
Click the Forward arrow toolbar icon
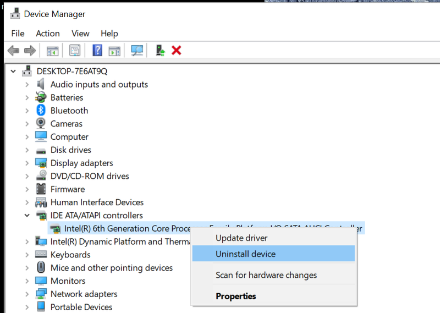point(30,51)
